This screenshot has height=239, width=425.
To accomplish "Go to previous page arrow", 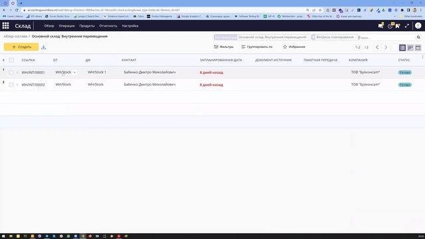I will point(377,47).
